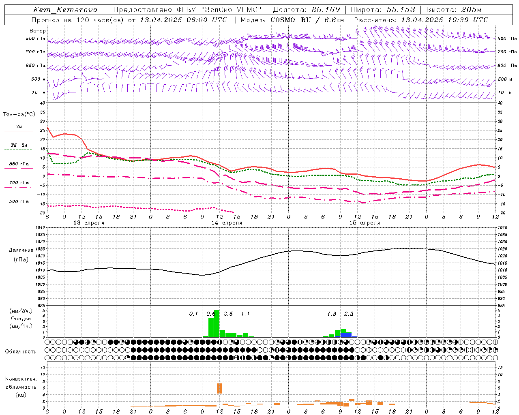Click the '(мм/3ч.)' unit label
The height and width of the screenshot is (415, 519).
click(x=21, y=311)
